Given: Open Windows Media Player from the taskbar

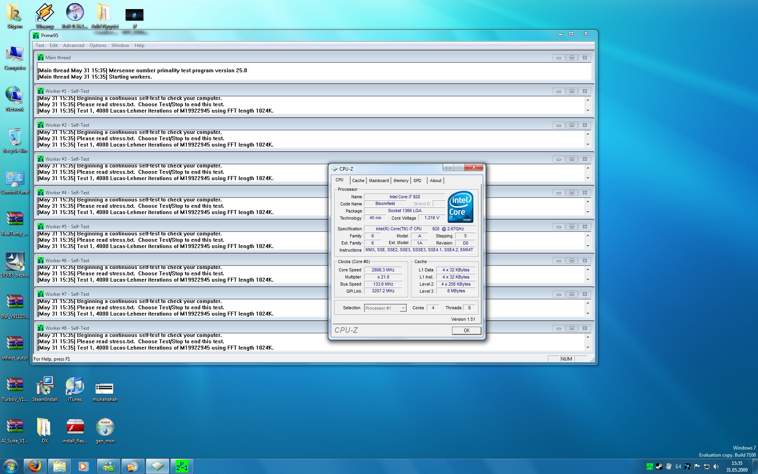Looking at the screenshot, I should (x=83, y=466).
